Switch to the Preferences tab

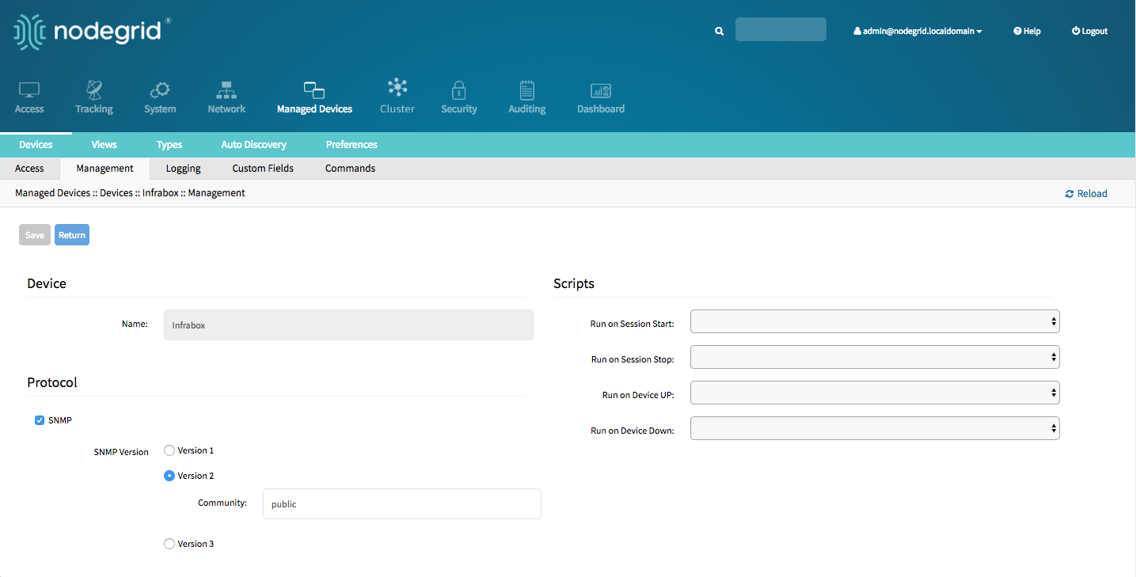(x=351, y=145)
